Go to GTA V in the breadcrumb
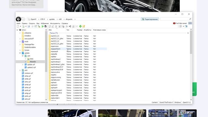Screen dimensions: 208x117 pyautogui.click(x=43, y=19)
